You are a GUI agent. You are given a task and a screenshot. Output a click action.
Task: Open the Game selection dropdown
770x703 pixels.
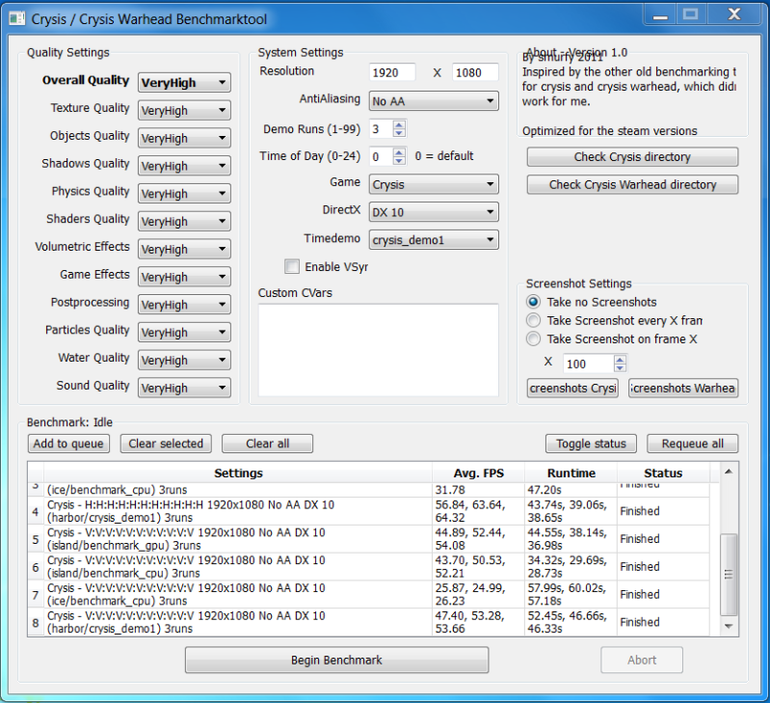434,185
